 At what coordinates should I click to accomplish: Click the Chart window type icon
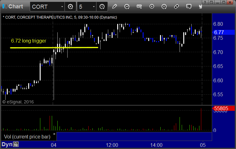[x=5, y=6]
